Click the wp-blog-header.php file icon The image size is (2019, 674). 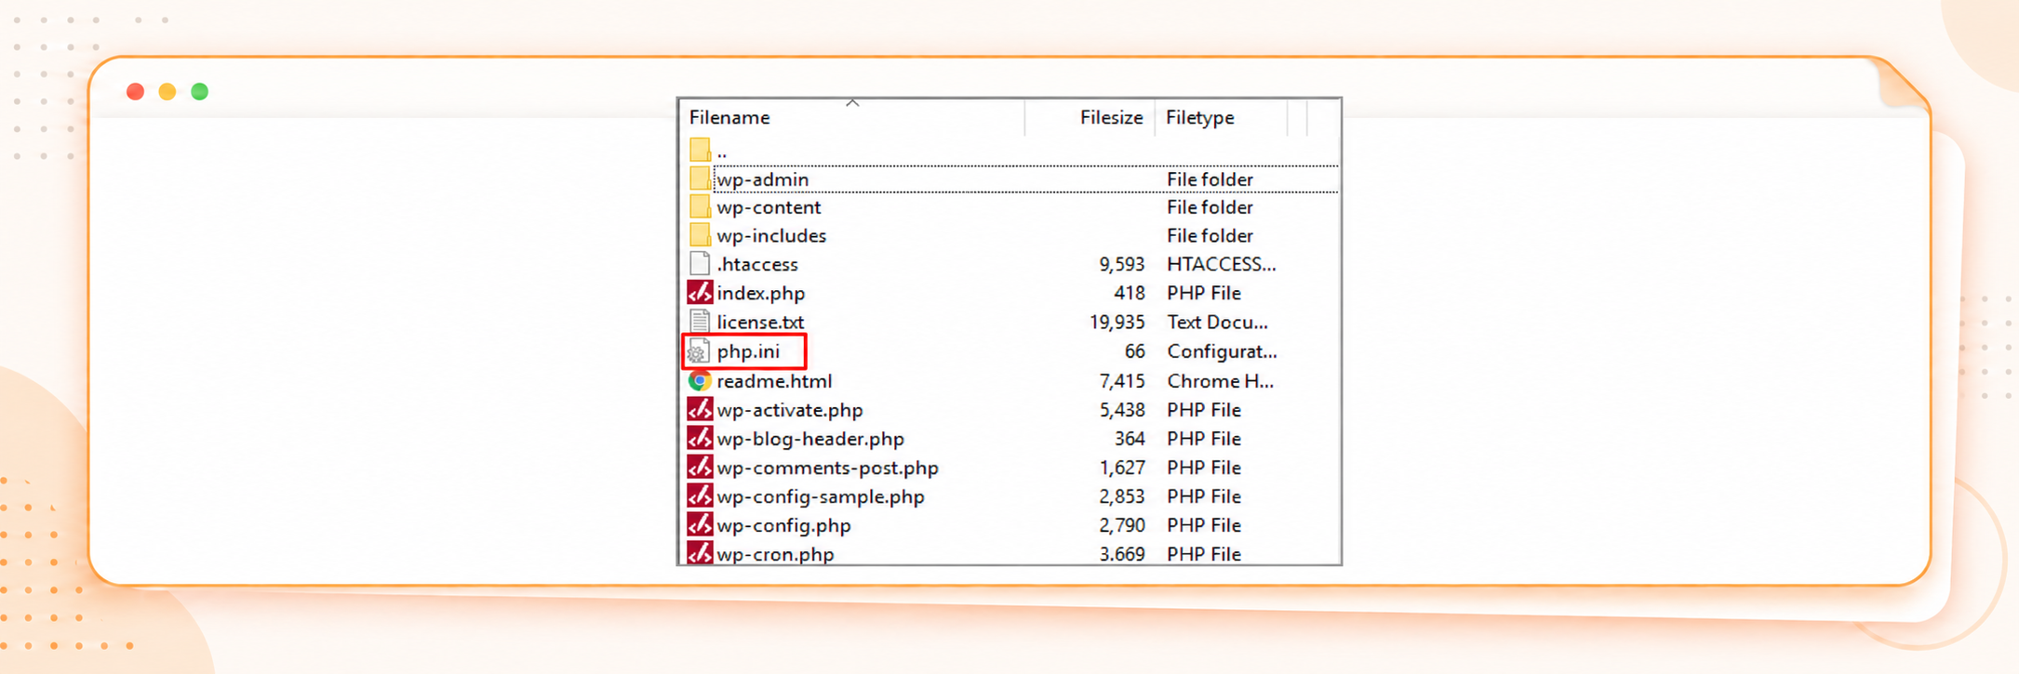tap(701, 438)
